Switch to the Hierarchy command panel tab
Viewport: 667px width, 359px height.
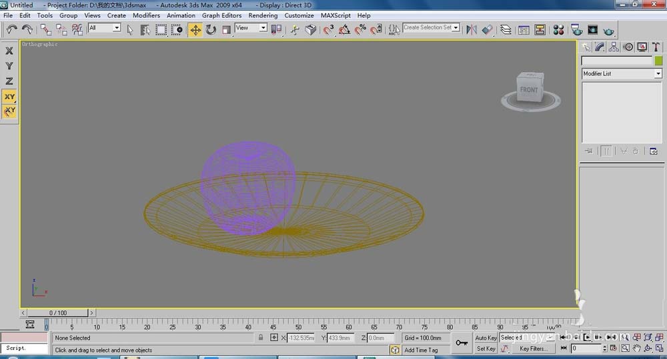click(x=614, y=47)
